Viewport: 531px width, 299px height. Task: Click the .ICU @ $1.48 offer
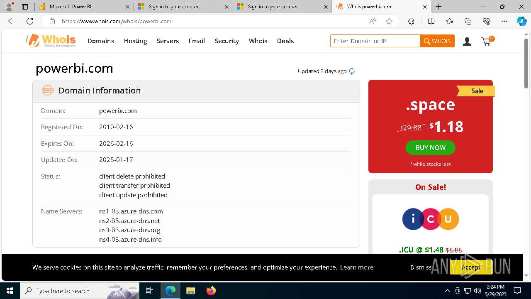click(431, 250)
